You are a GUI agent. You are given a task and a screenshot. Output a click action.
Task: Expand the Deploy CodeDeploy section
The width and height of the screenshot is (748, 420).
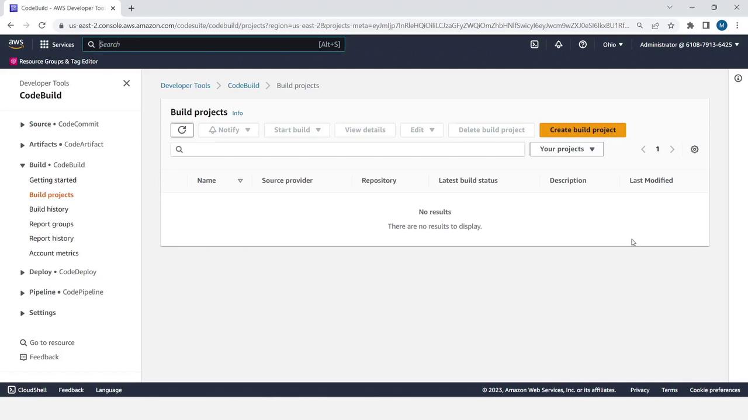tap(22, 272)
